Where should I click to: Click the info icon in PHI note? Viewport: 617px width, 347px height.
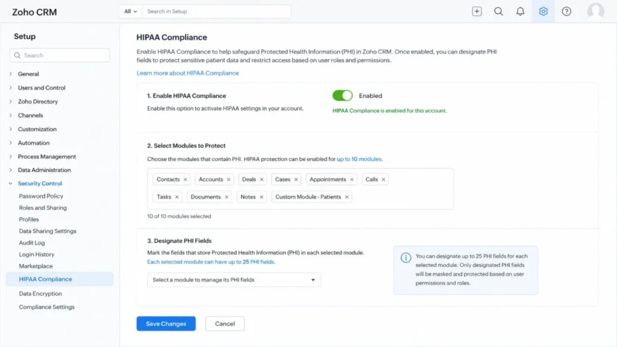[x=406, y=258]
